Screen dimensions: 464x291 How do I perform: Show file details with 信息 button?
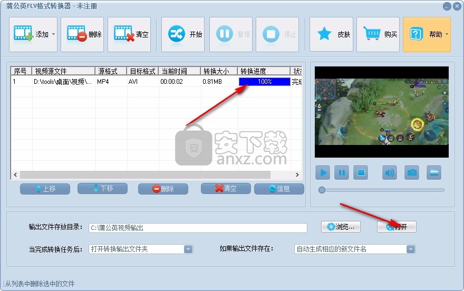(279, 189)
